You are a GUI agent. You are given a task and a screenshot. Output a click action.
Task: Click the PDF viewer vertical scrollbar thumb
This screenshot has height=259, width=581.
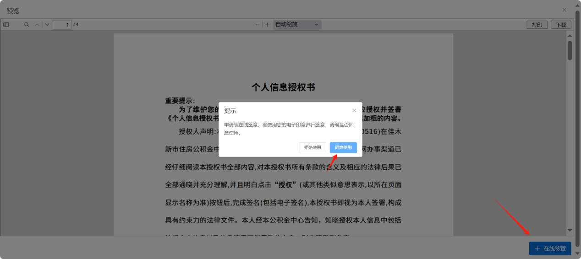coord(570,50)
